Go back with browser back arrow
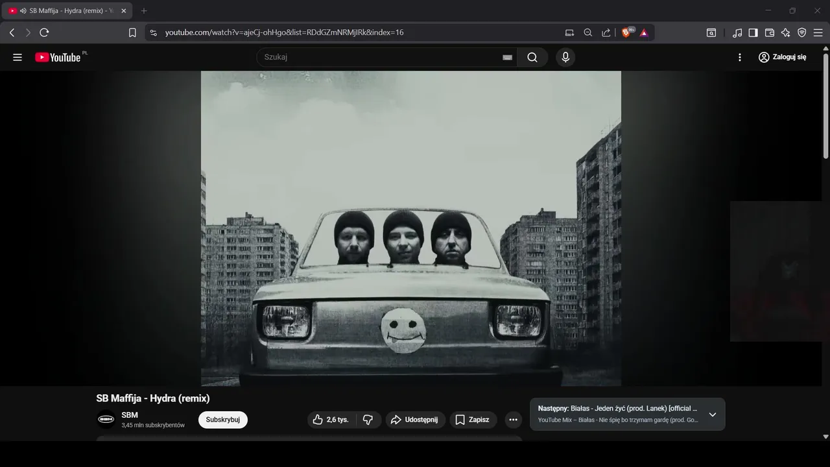830x467 pixels. click(12, 32)
